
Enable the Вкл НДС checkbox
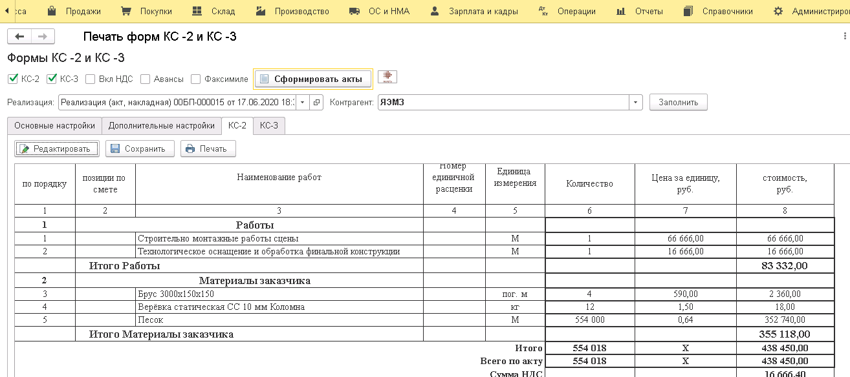click(91, 79)
